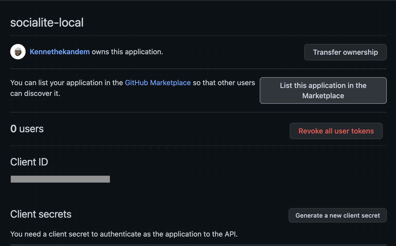Select the redacted Client ID value
This screenshot has height=246, width=396.
click(x=60, y=179)
